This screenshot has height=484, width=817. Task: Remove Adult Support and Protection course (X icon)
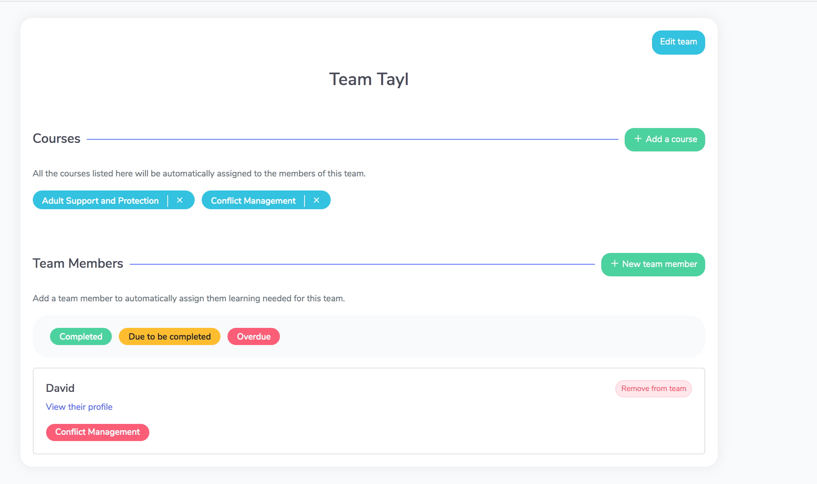(x=180, y=200)
